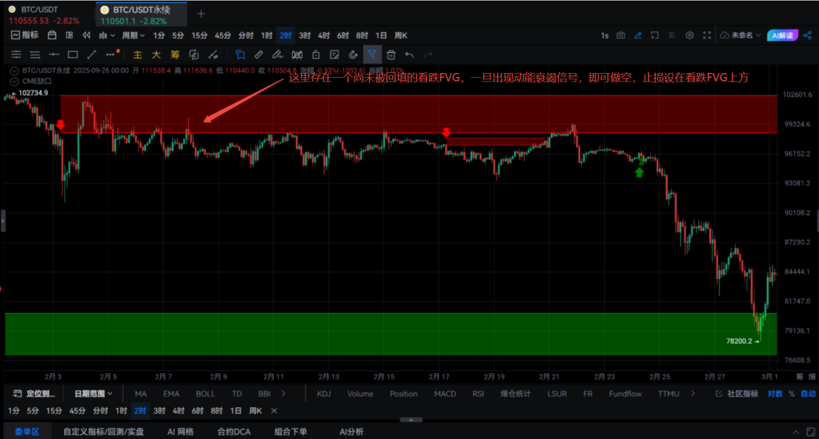
Task: Select the ruler measure tool
Action: pos(259,54)
